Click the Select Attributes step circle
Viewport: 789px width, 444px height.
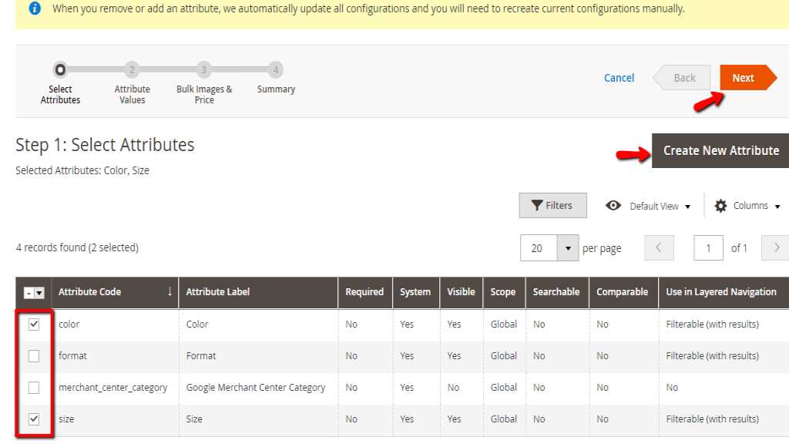pos(60,69)
